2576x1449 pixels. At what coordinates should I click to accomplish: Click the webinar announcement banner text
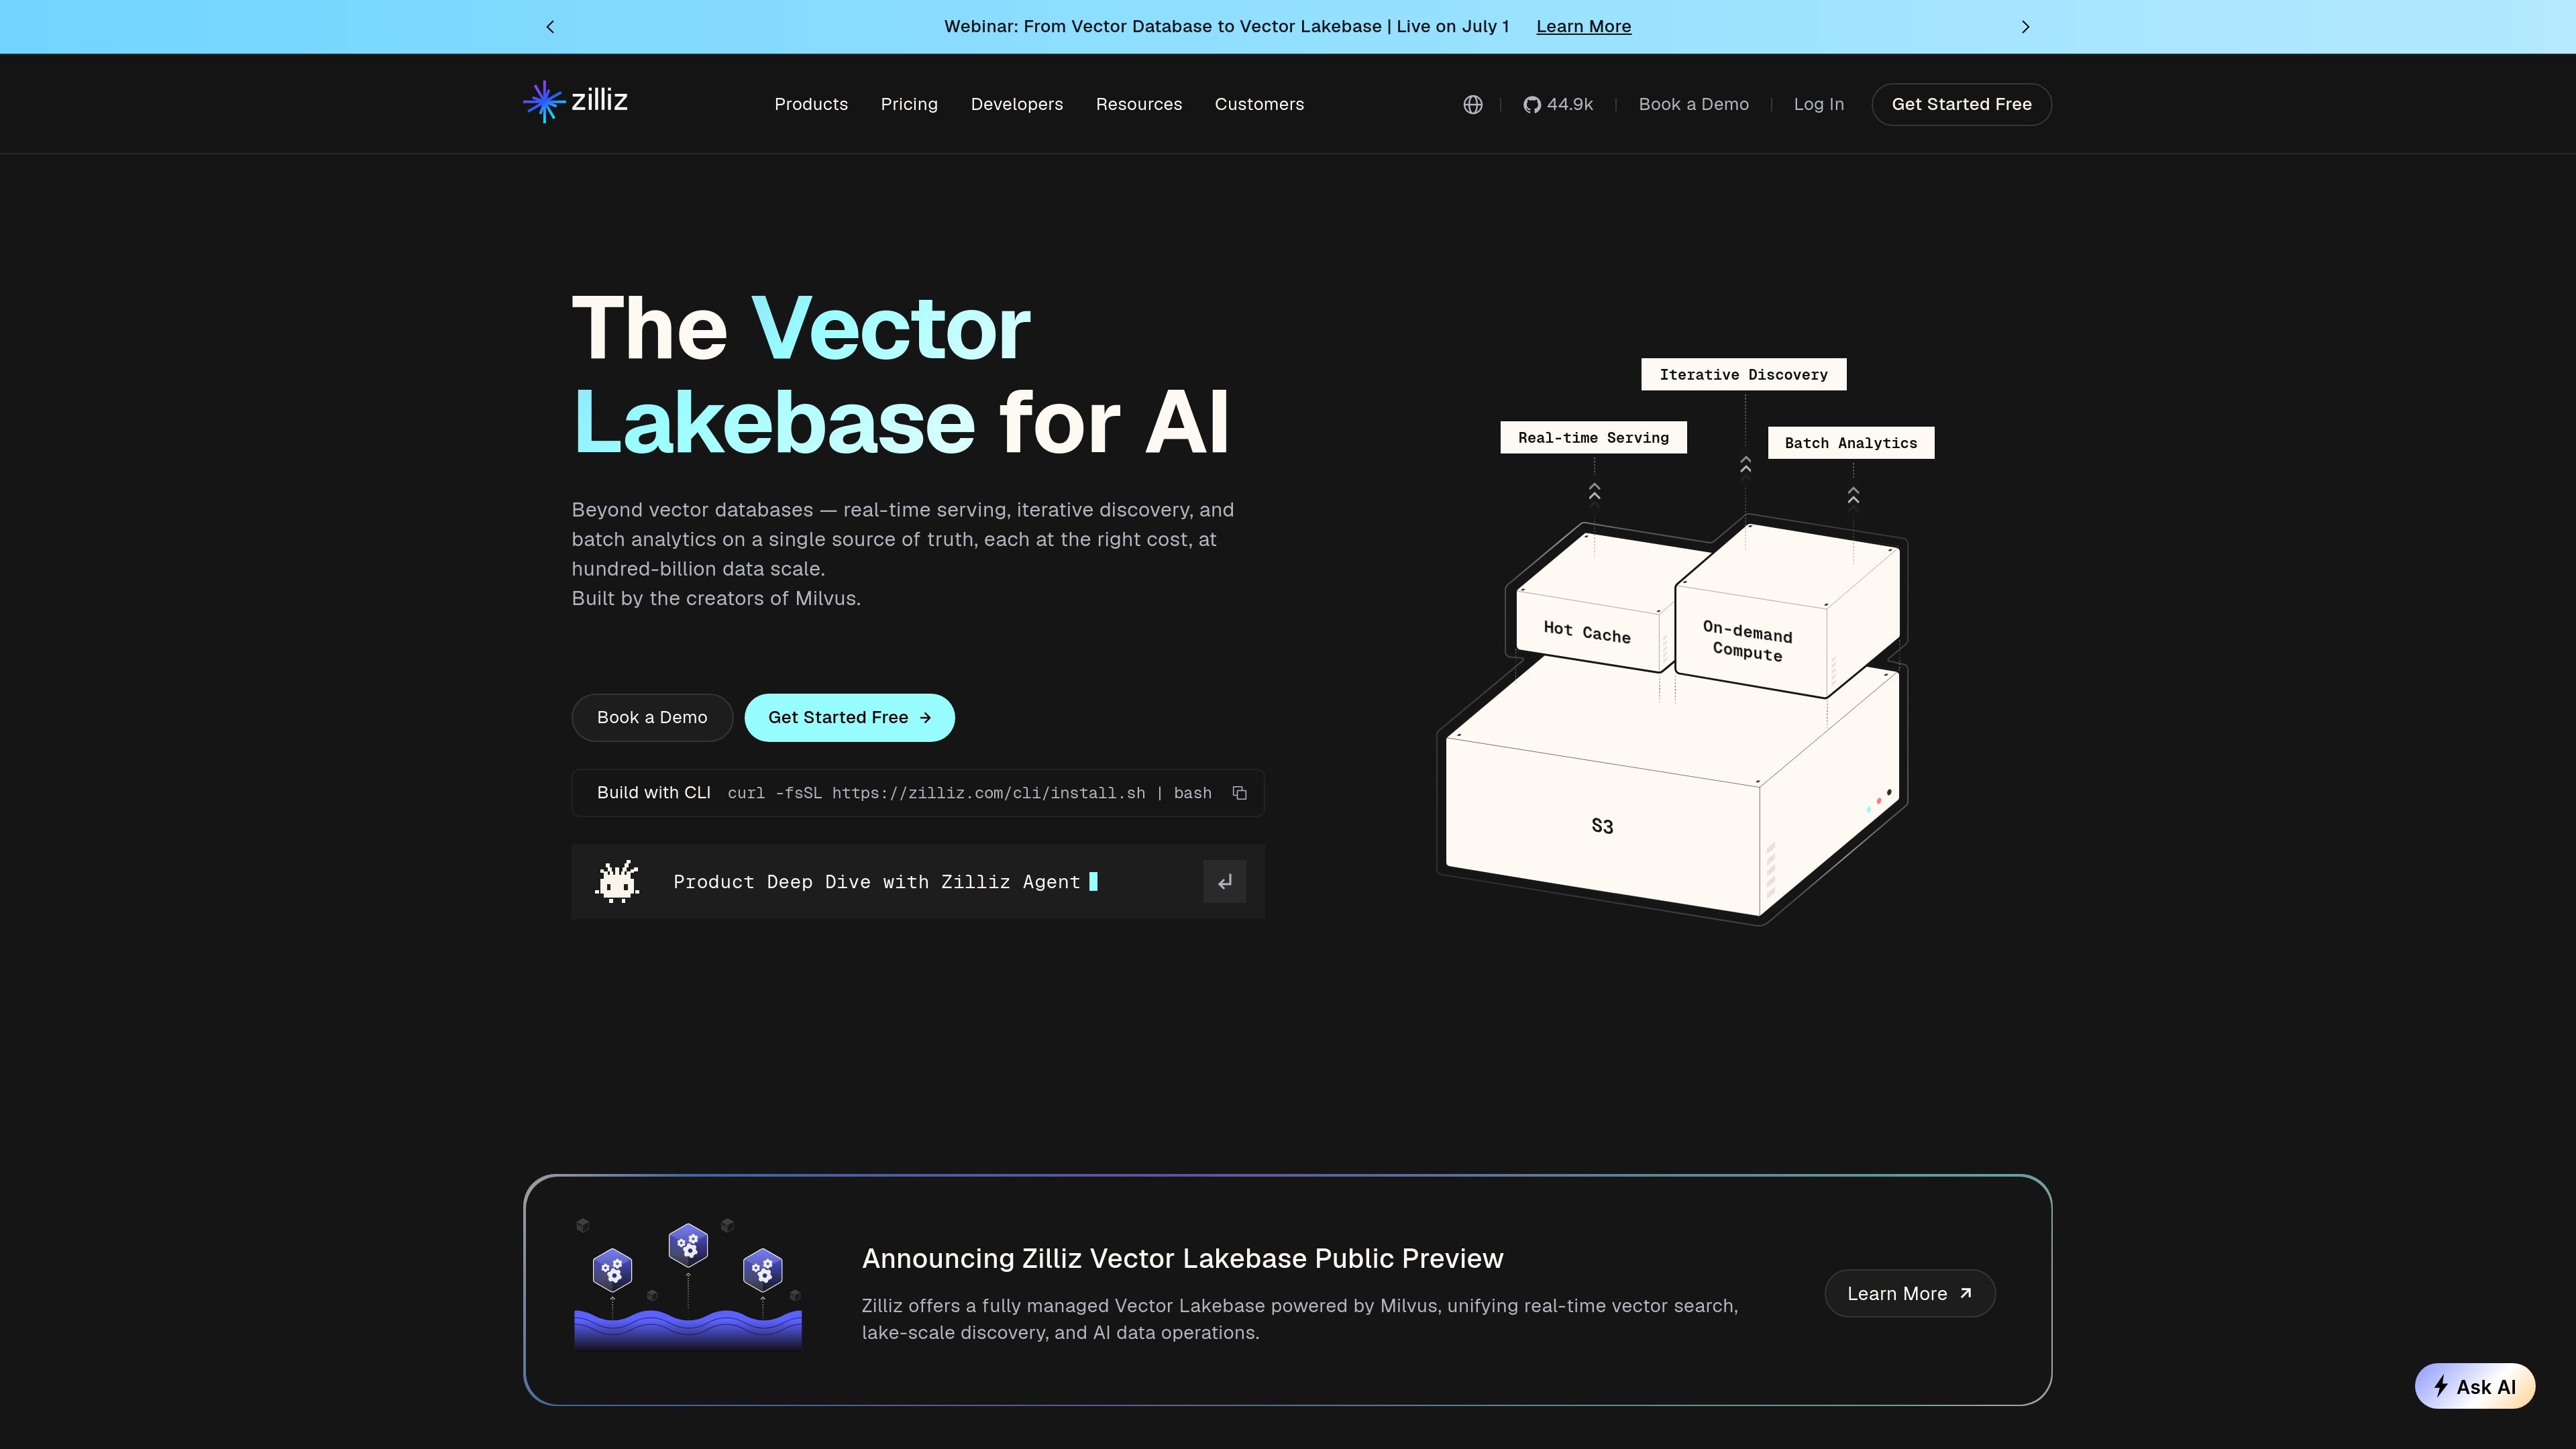point(1226,27)
